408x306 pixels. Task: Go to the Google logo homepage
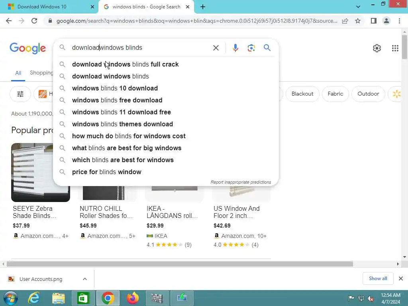(x=27, y=48)
